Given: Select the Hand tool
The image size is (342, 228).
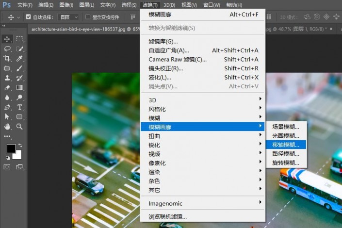Looking at the screenshot, I should click(7, 127).
